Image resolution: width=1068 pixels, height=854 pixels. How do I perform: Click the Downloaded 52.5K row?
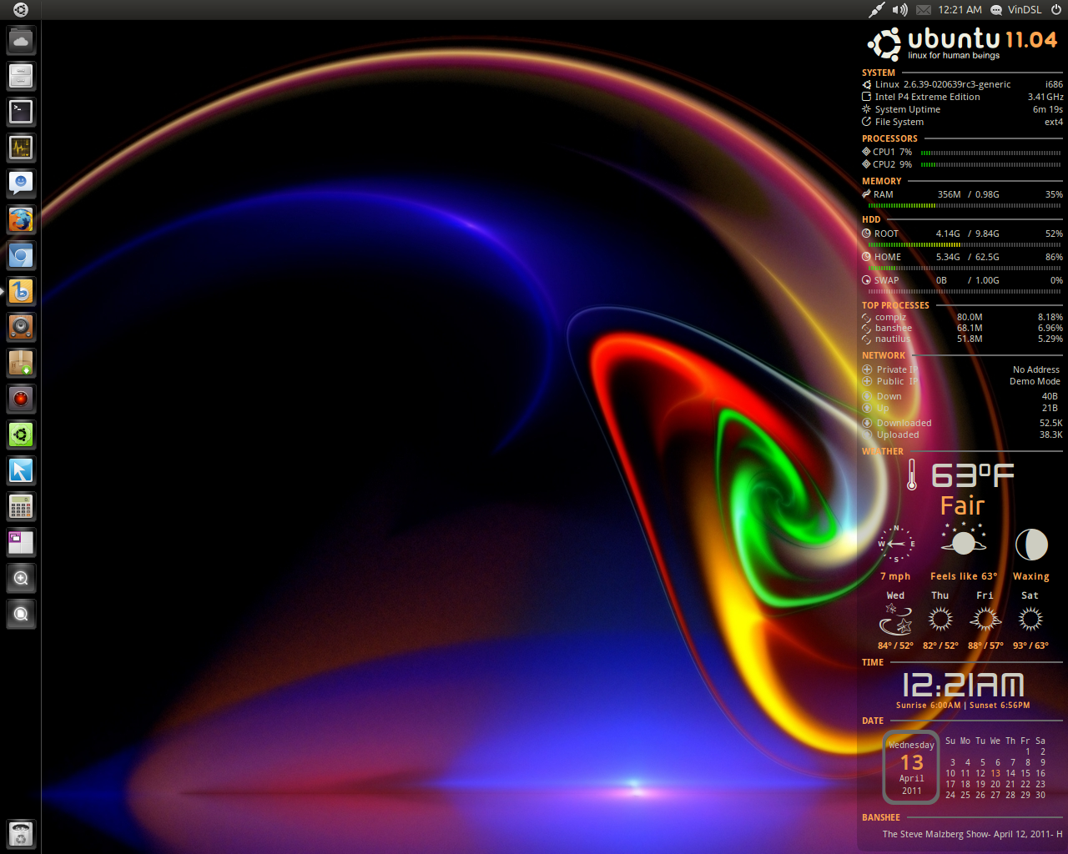click(x=962, y=423)
